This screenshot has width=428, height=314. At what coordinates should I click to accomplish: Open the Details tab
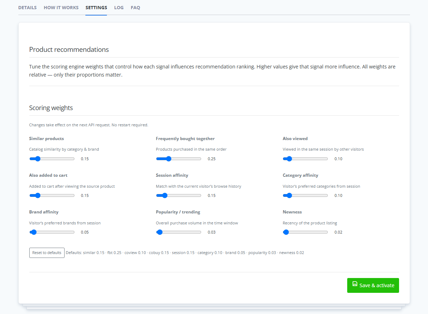28,7
